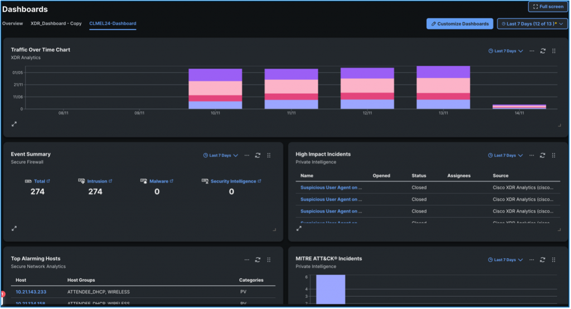This screenshot has width=571, height=309.
Task: Open the global Last 7 Days time range dropdown
Action: tap(532, 24)
